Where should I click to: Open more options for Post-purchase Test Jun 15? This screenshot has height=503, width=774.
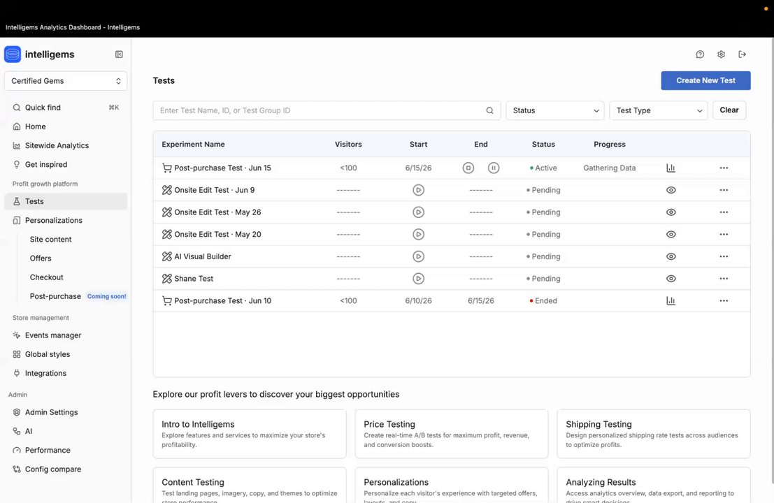(x=724, y=168)
